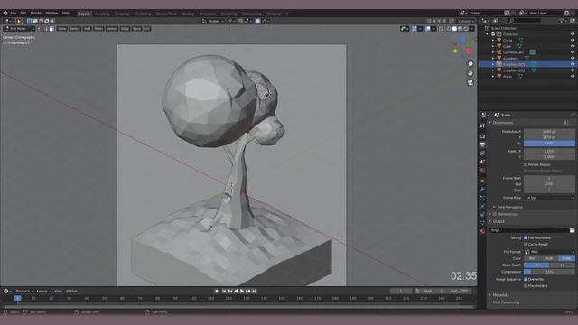Switch to the Layout workspace tab

point(84,14)
